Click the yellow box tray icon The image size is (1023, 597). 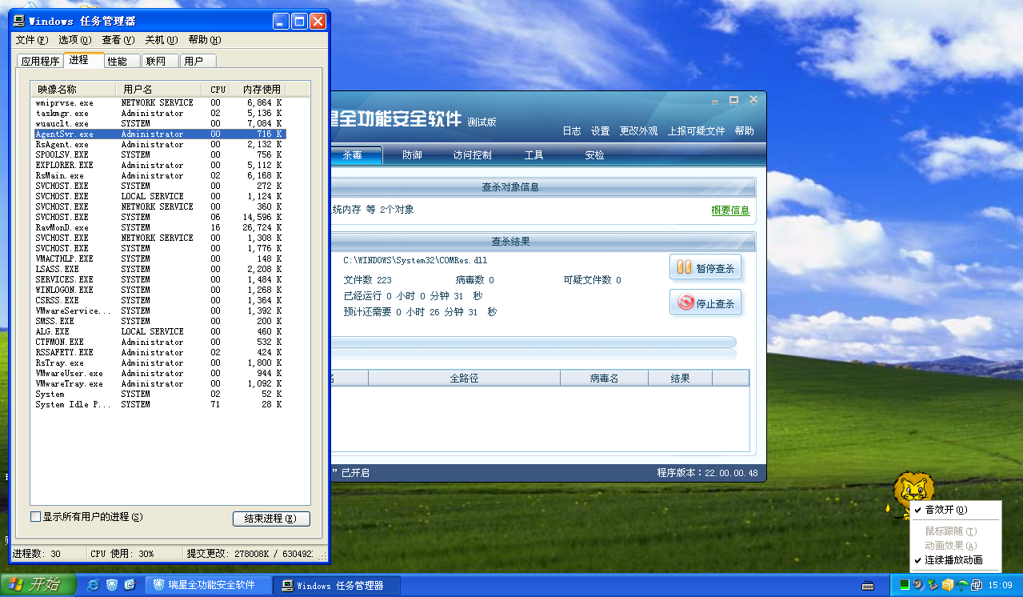(x=948, y=585)
